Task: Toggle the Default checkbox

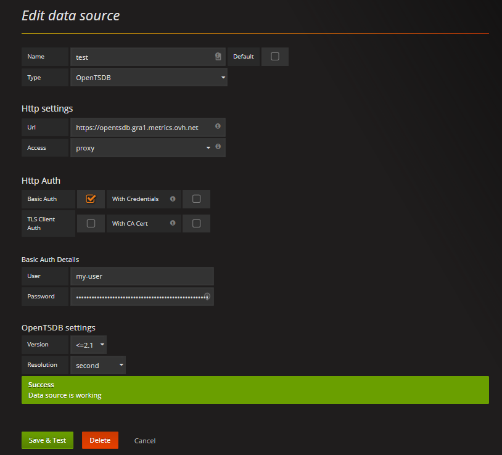Action: click(x=275, y=57)
